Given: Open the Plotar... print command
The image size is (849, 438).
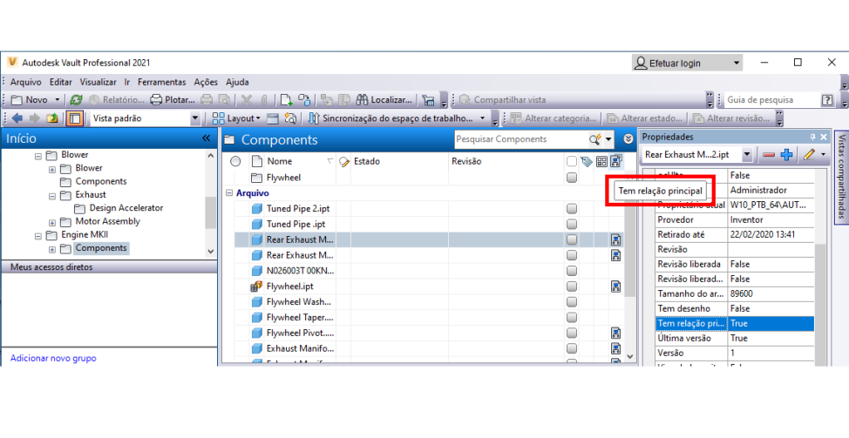Looking at the screenshot, I should pos(173,100).
